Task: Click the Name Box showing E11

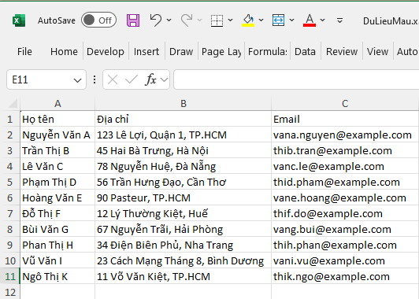Action: 40,79
